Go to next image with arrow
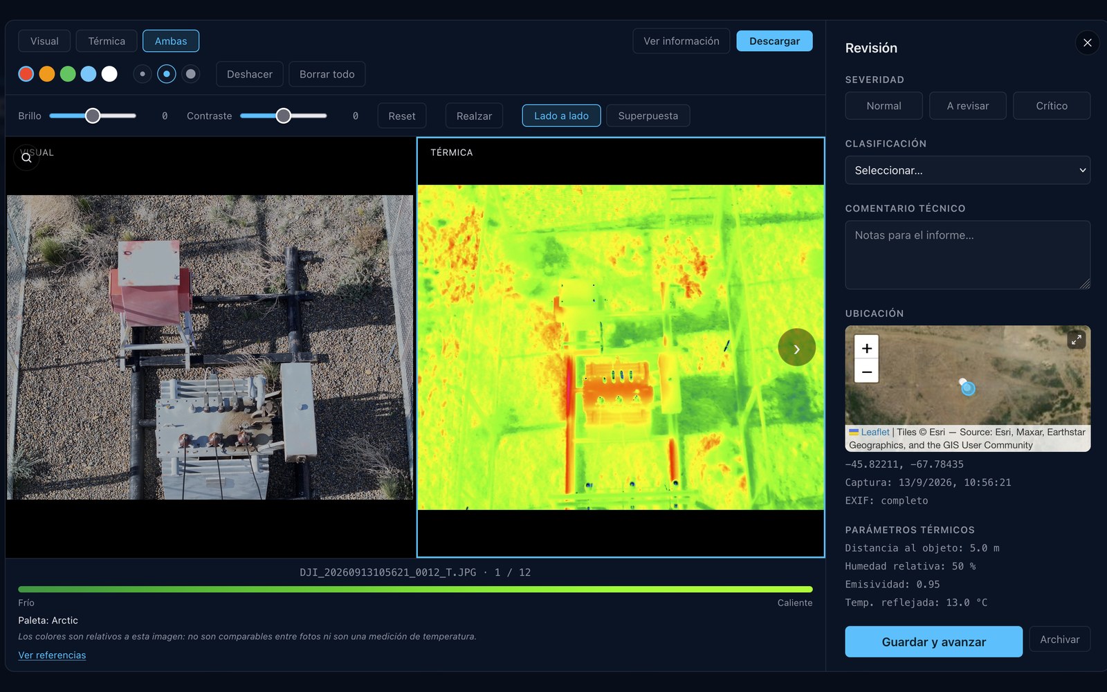The height and width of the screenshot is (692, 1107). coord(796,347)
